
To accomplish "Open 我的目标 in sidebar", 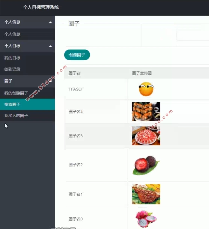I will pyautogui.click(x=12, y=58).
